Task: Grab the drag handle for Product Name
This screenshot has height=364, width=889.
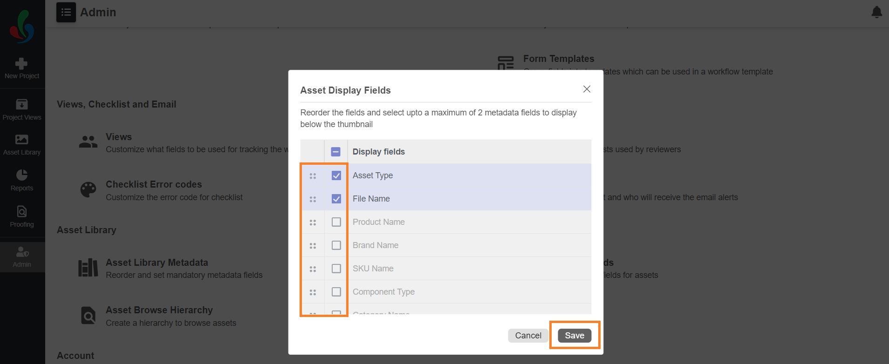Action: (313, 222)
